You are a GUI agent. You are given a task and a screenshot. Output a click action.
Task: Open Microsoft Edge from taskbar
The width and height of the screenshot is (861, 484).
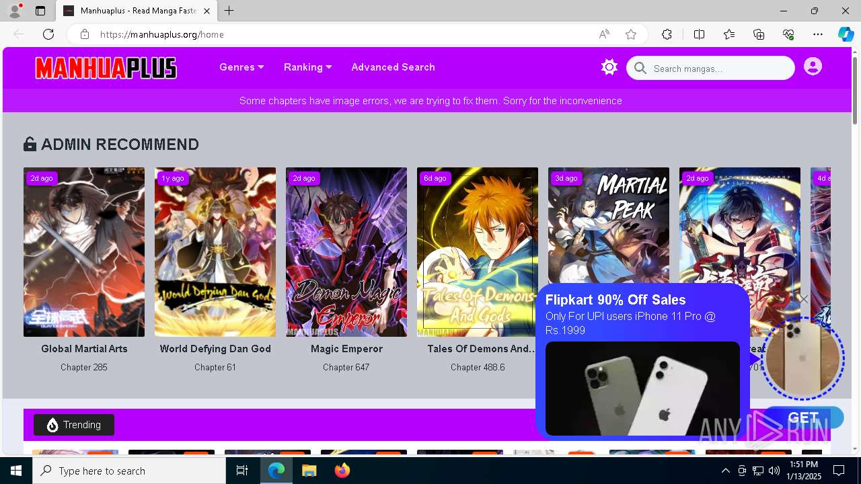coord(276,471)
